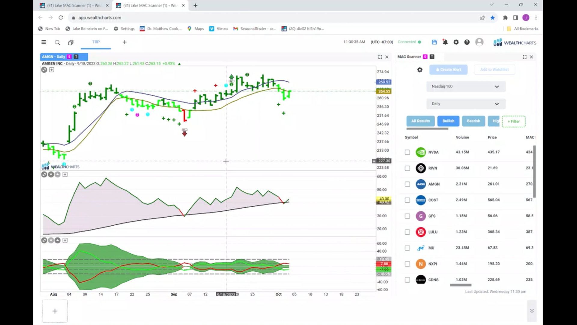Screen dimensions: 577x325
Task: Tick the NVDA row checkbox
Action: [408, 152]
